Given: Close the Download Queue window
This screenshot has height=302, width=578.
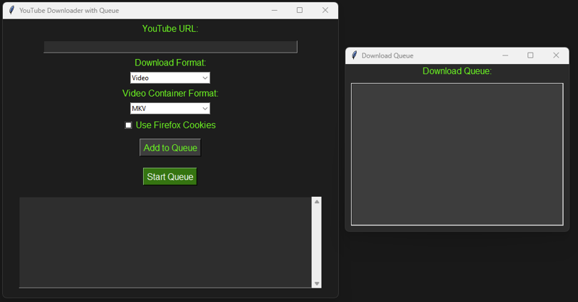Looking at the screenshot, I should [556, 55].
